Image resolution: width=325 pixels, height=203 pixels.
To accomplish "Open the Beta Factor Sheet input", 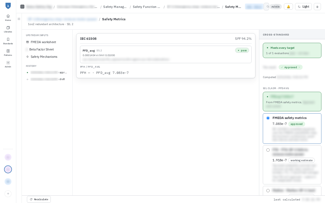I will point(41,50).
